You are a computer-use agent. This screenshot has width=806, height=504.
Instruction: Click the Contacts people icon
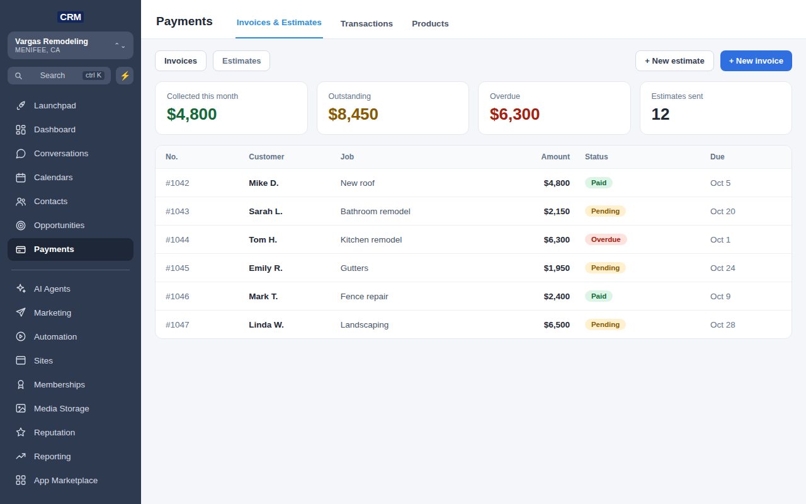pyautogui.click(x=21, y=202)
